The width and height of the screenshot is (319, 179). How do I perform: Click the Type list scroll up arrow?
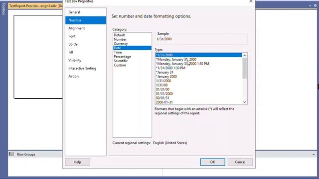245,55
